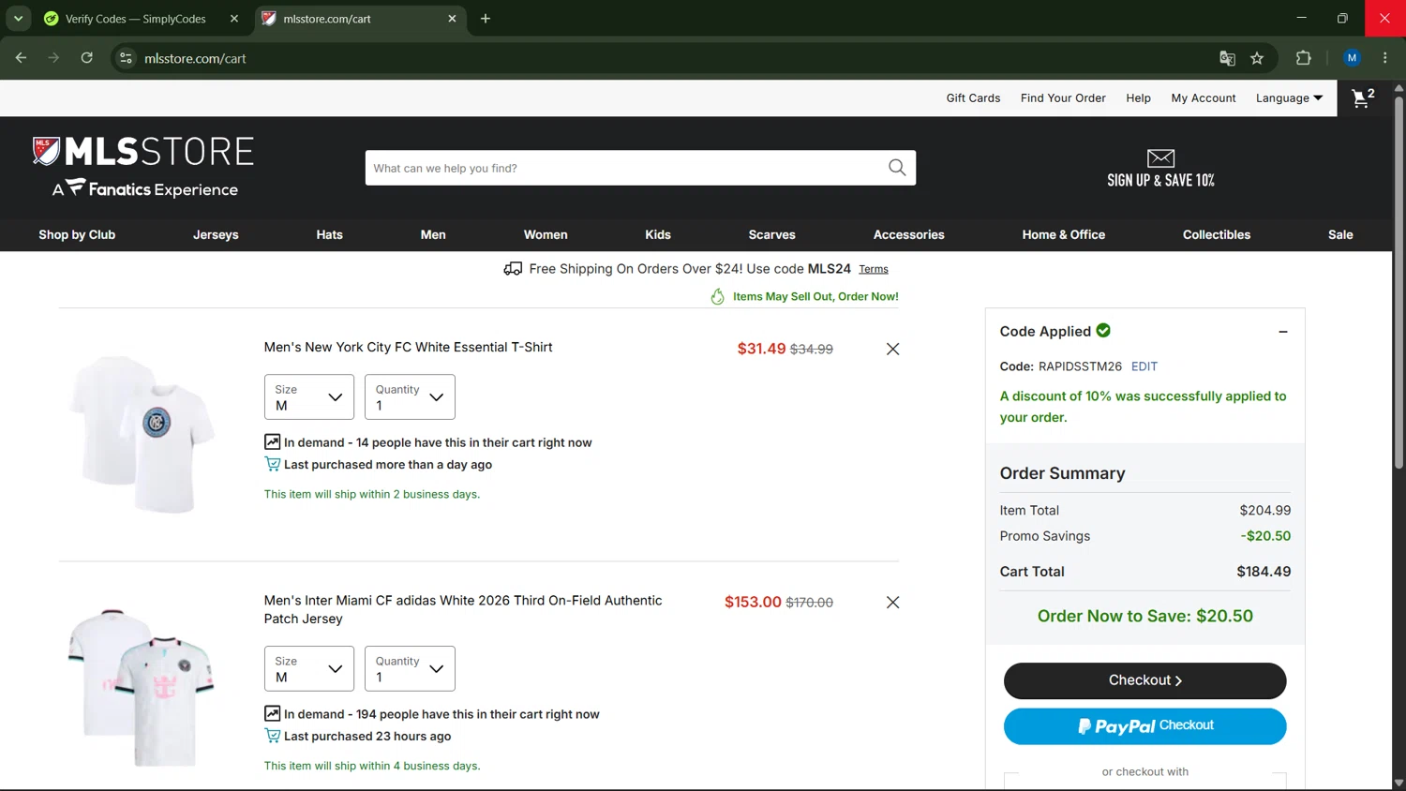Open the browser extensions puzzle icon
Viewport: 1406px width, 791px height.
click(1303, 58)
